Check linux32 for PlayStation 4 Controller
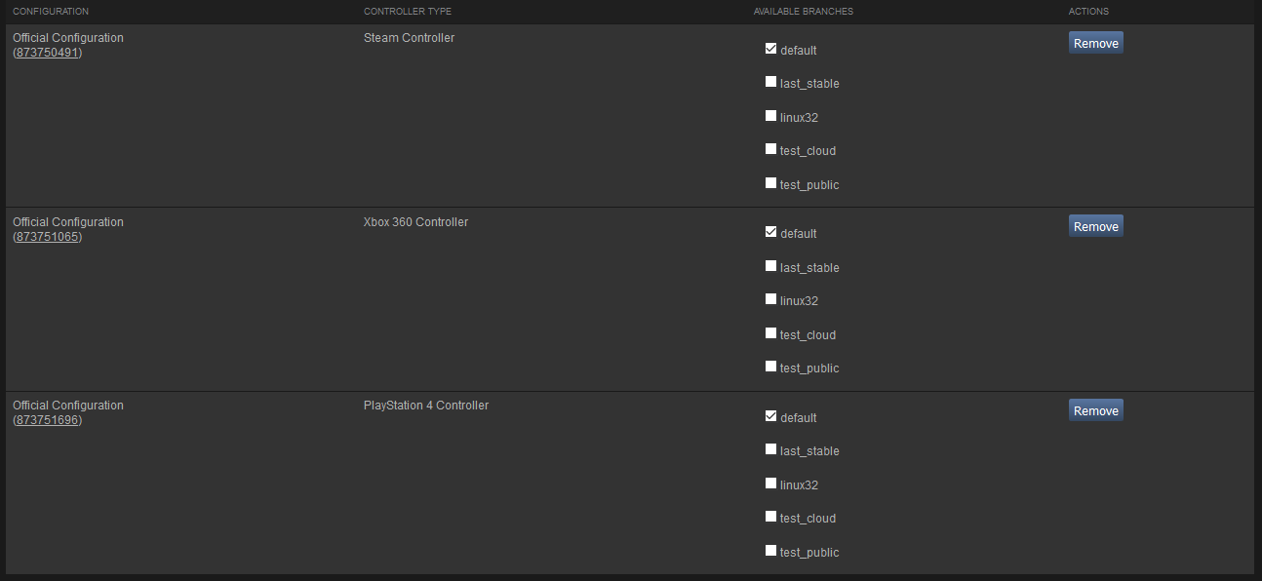 click(771, 484)
